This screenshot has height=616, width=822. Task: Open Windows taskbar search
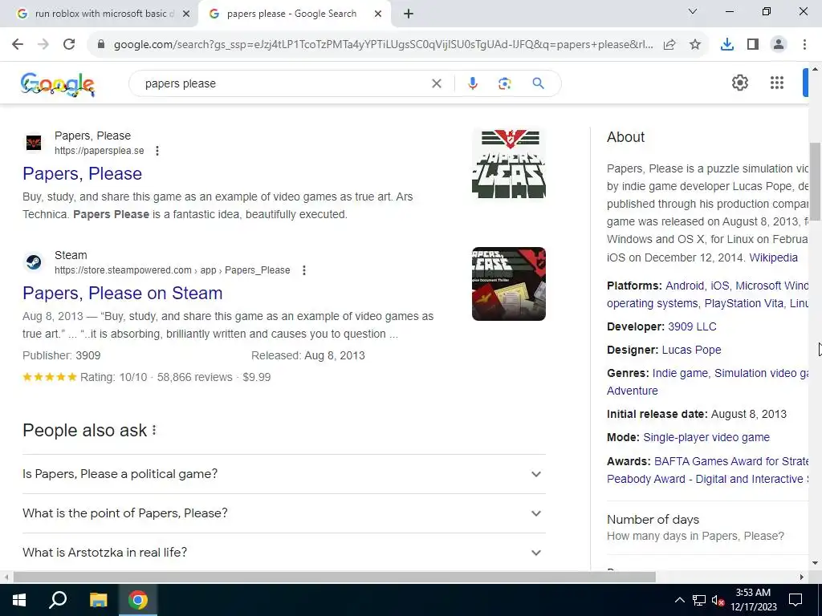tap(58, 600)
